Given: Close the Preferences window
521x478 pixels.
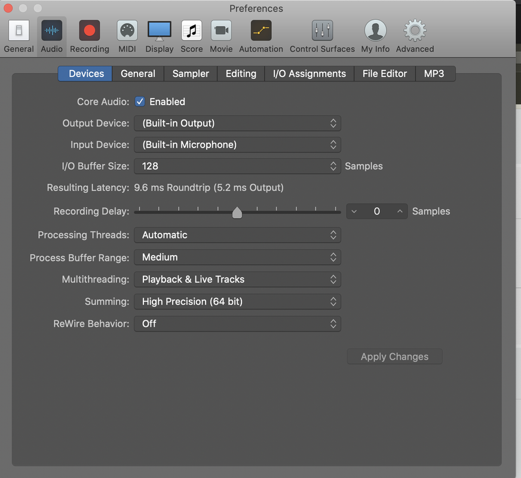Looking at the screenshot, I should click(x=8, y=8).
